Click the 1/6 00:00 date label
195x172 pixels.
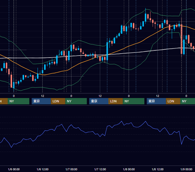(x=14, y=169)
